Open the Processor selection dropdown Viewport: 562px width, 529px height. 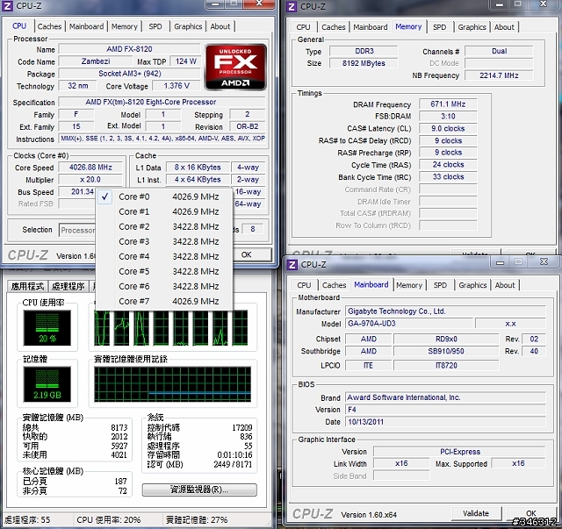[77, 231]
